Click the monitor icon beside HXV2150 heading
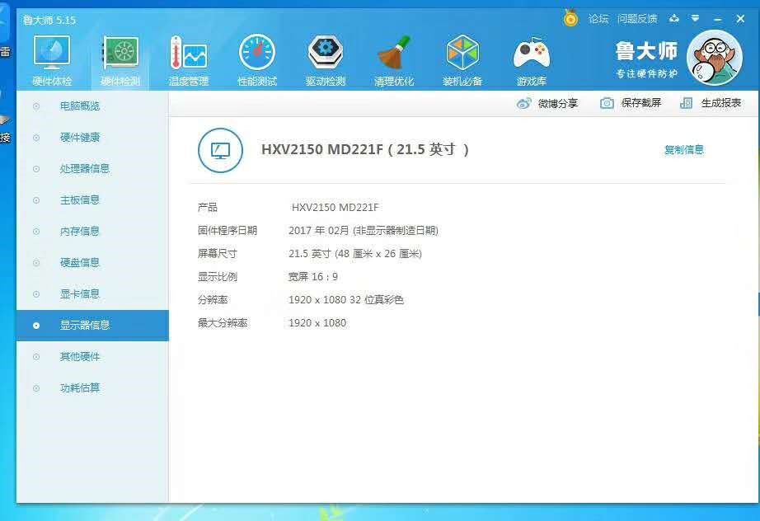Screen dimensions: 760x521 220,150
